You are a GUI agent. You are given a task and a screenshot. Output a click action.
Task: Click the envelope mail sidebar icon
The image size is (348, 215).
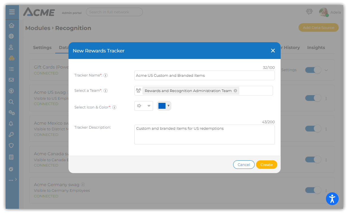coord(11,80)
